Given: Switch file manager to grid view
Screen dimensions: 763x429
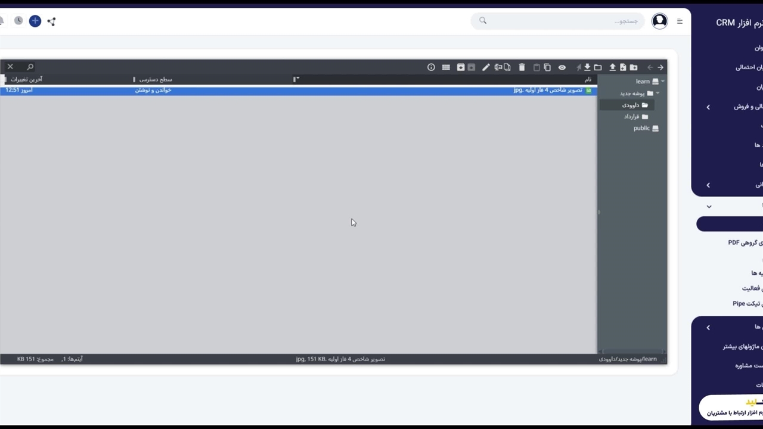Looking at the screenshot, I should [446, 67].
